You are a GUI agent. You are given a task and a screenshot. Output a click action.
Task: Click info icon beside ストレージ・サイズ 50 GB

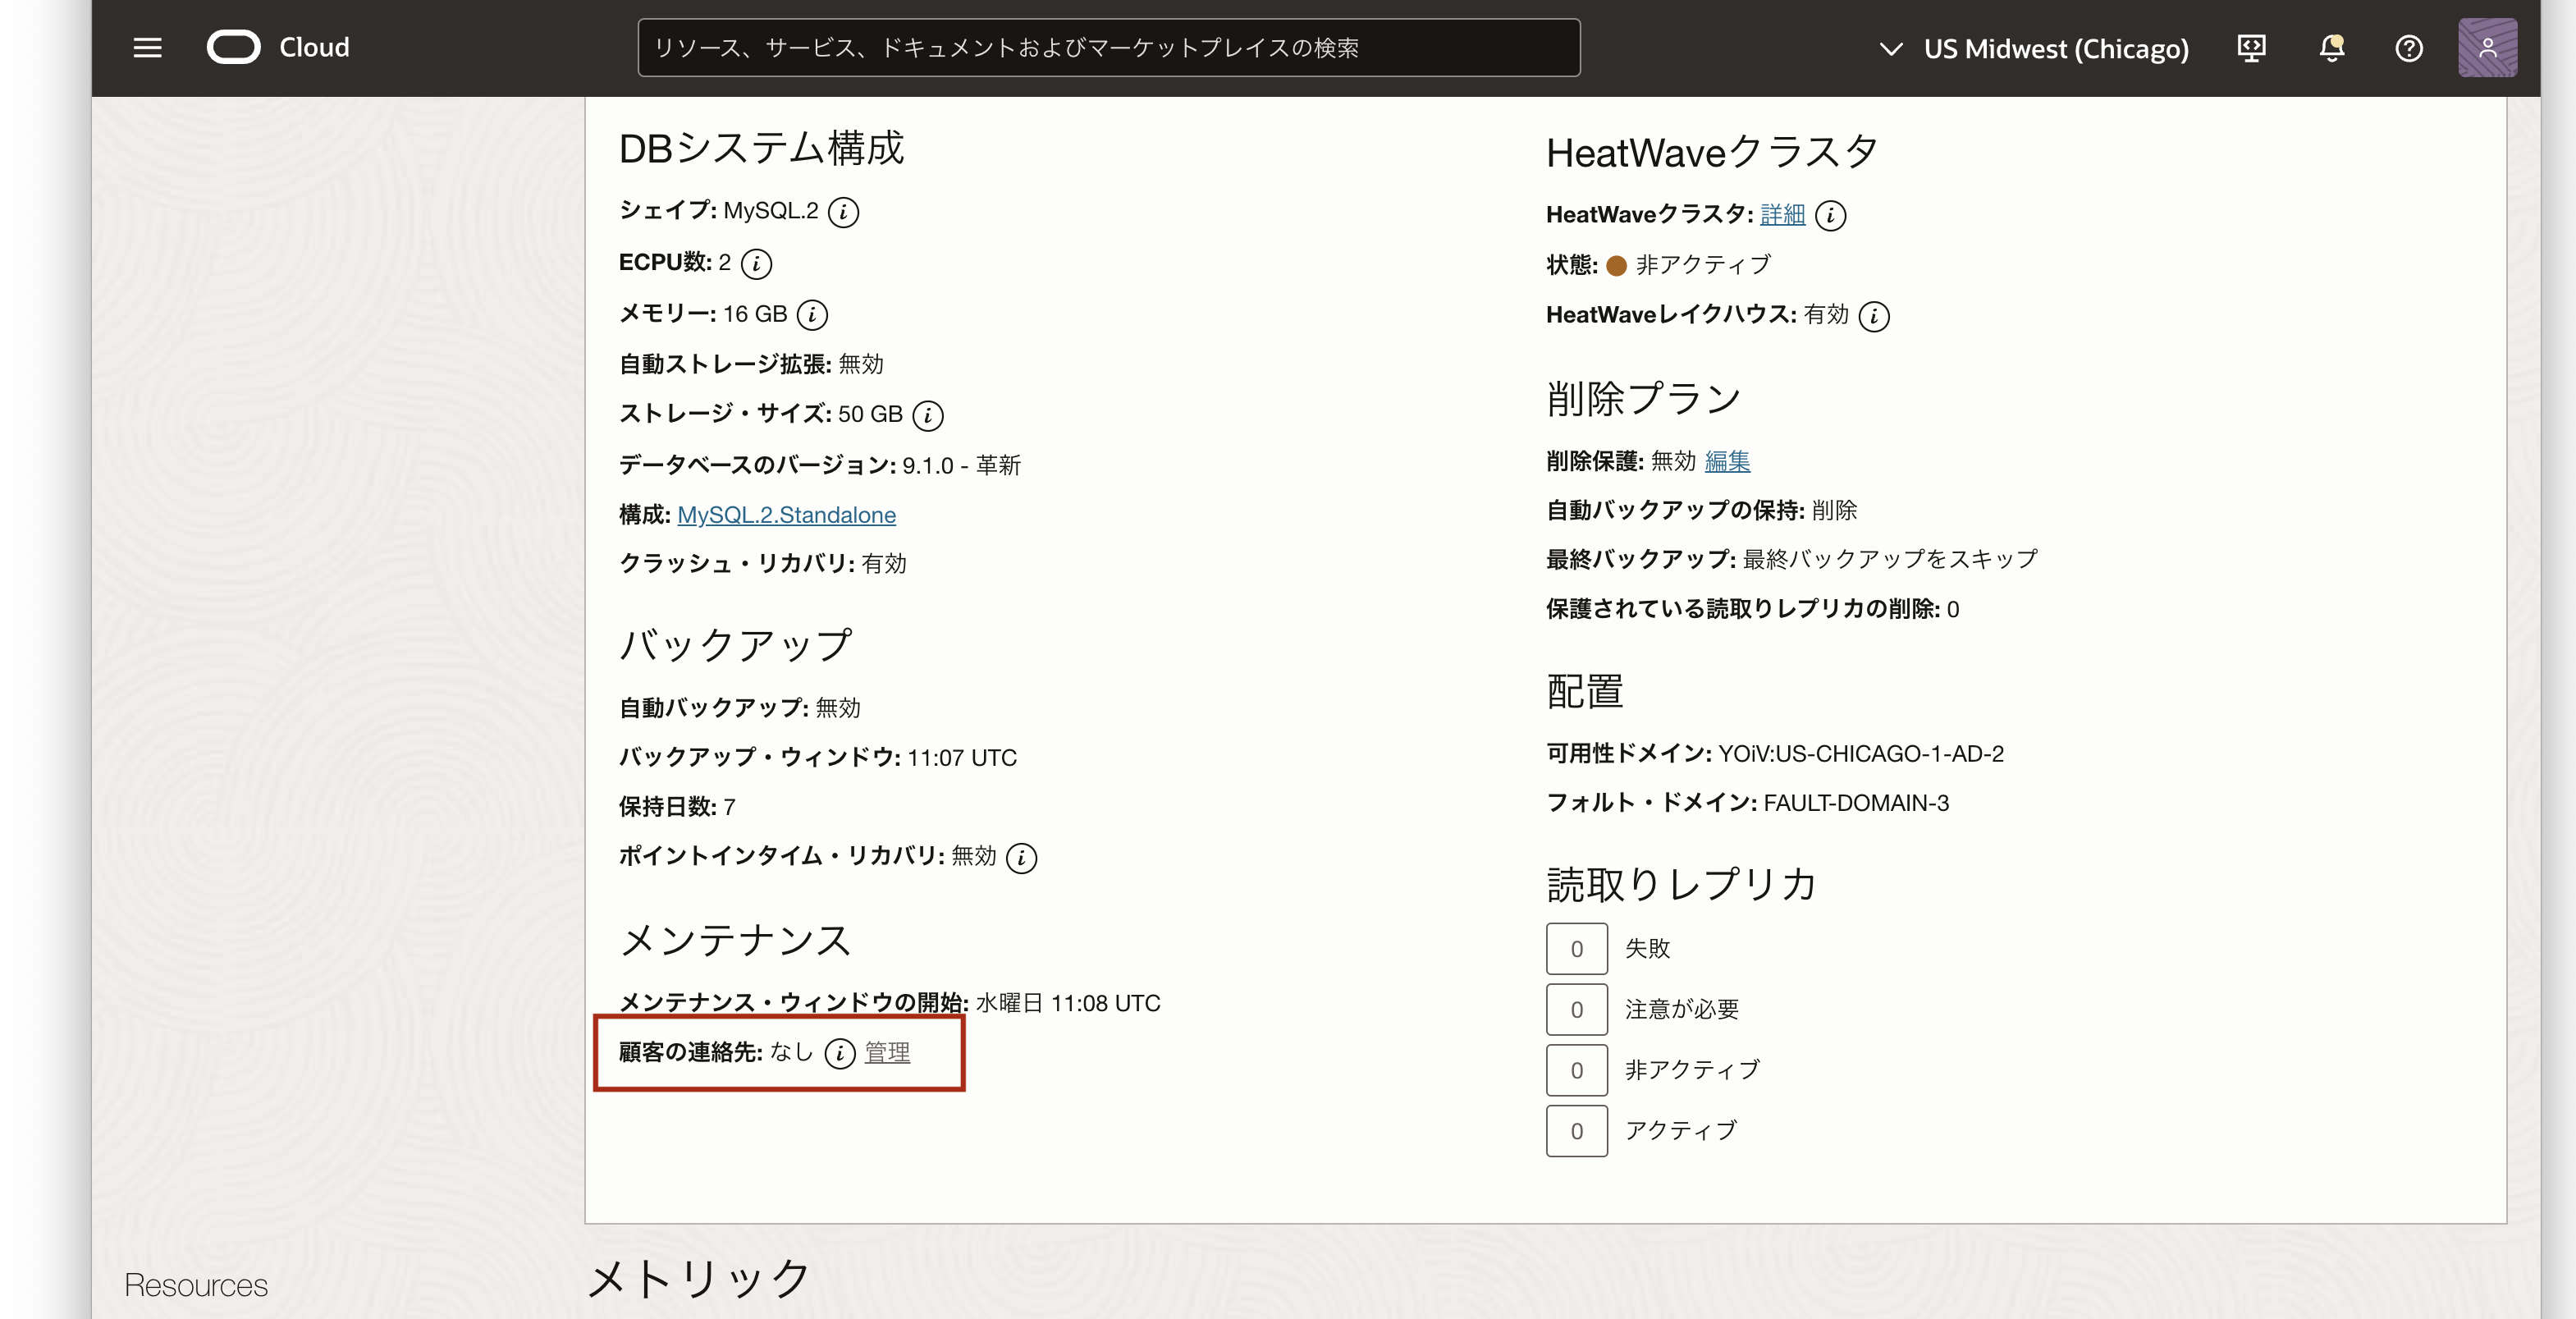coord(928,415)
